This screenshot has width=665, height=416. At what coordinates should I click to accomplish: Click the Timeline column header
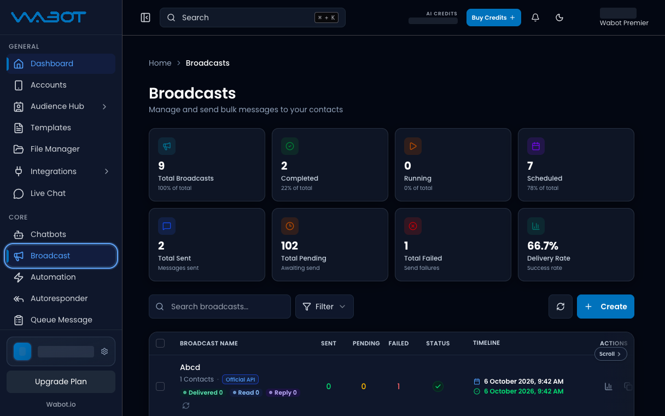(x=486, y=343)
